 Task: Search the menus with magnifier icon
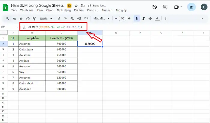[x=7, y=19]
